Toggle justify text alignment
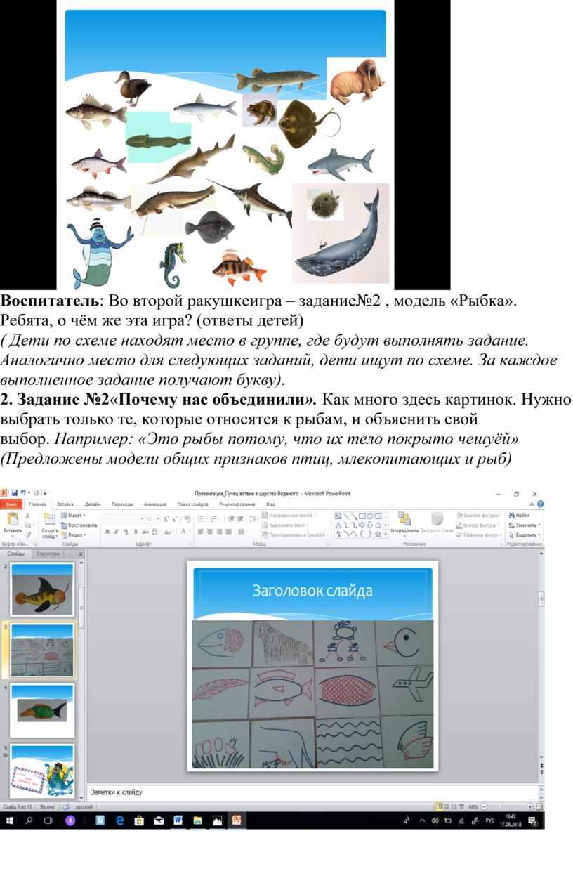Image resolution: width=573 pixels, height=890 pixels. click(230, 532)
